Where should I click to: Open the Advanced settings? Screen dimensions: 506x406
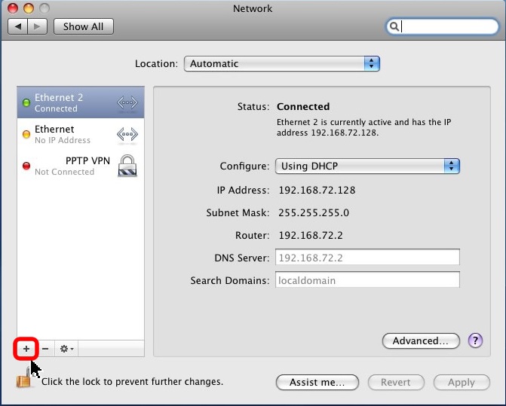point(421,340)
